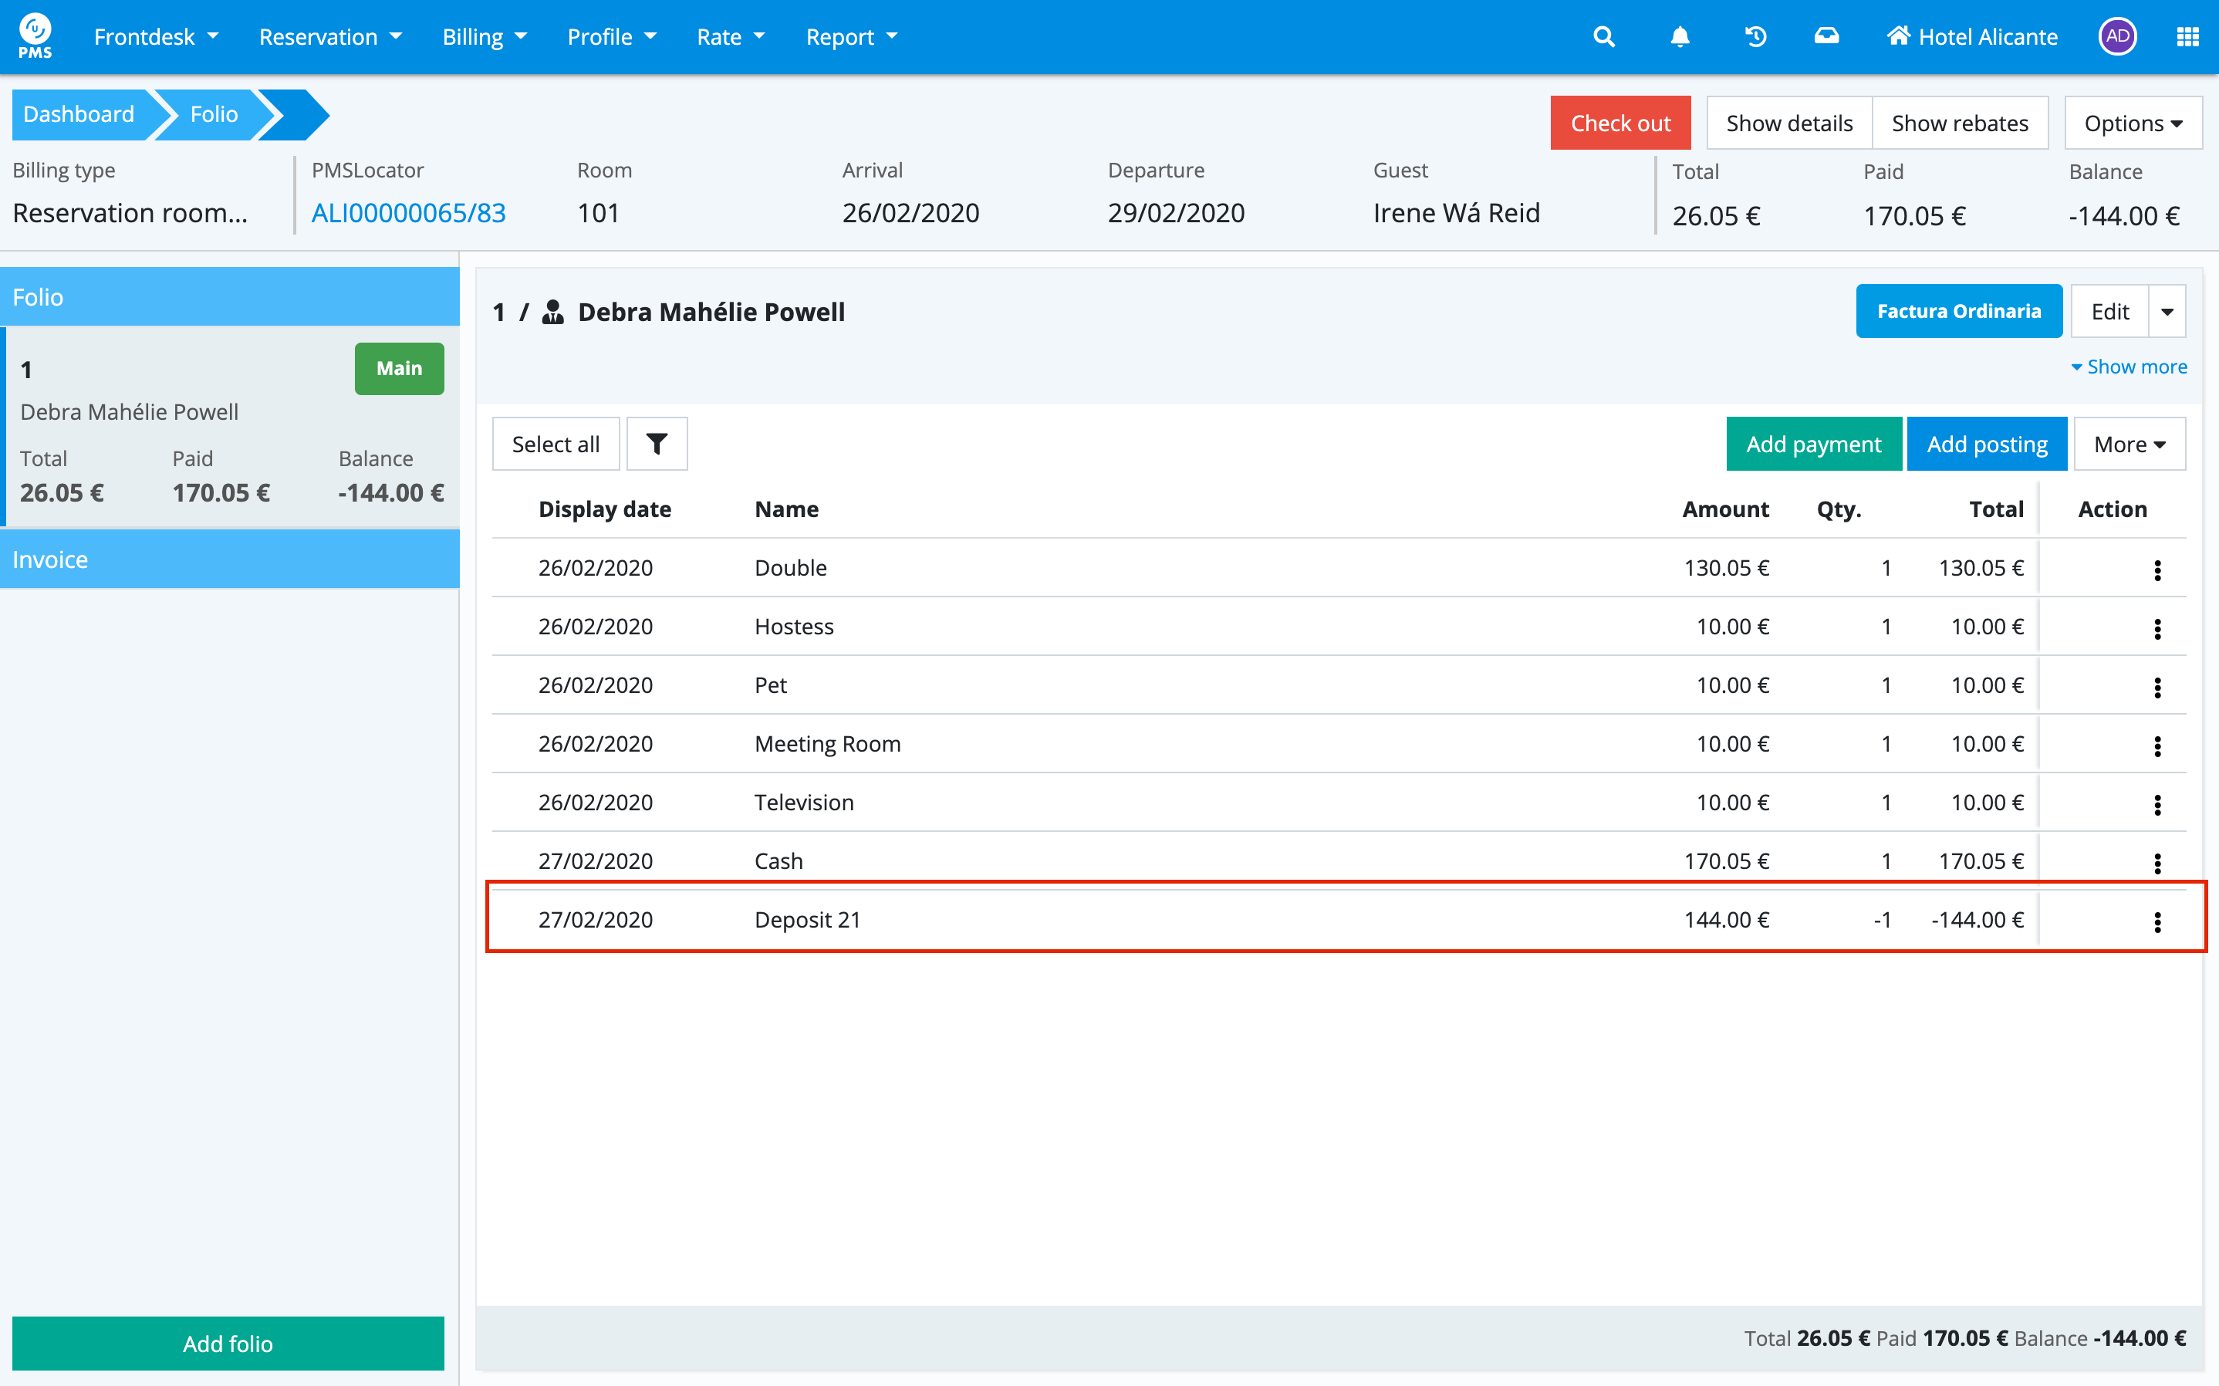Click the Add payment button
Screen dimensions: 2219x1386
(x=1812, y=444)
